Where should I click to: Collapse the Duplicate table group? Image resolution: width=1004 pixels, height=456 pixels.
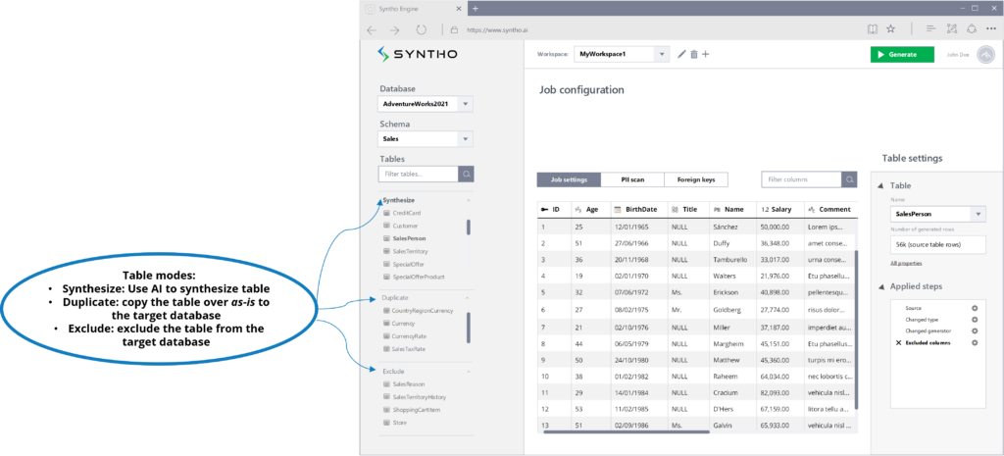point(468,298)
